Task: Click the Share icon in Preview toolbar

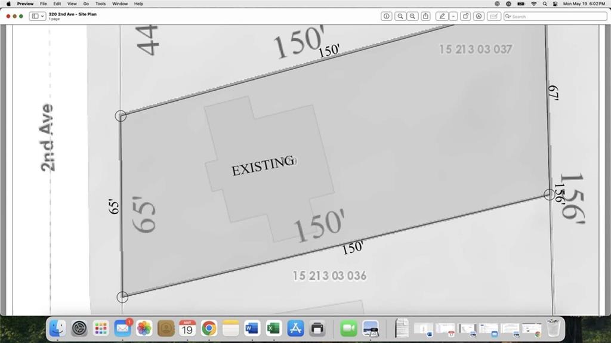Action: 425,16
